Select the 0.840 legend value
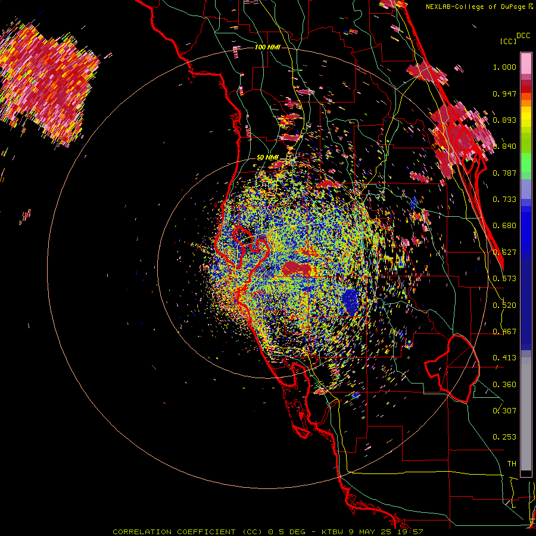 coord(504,147)
